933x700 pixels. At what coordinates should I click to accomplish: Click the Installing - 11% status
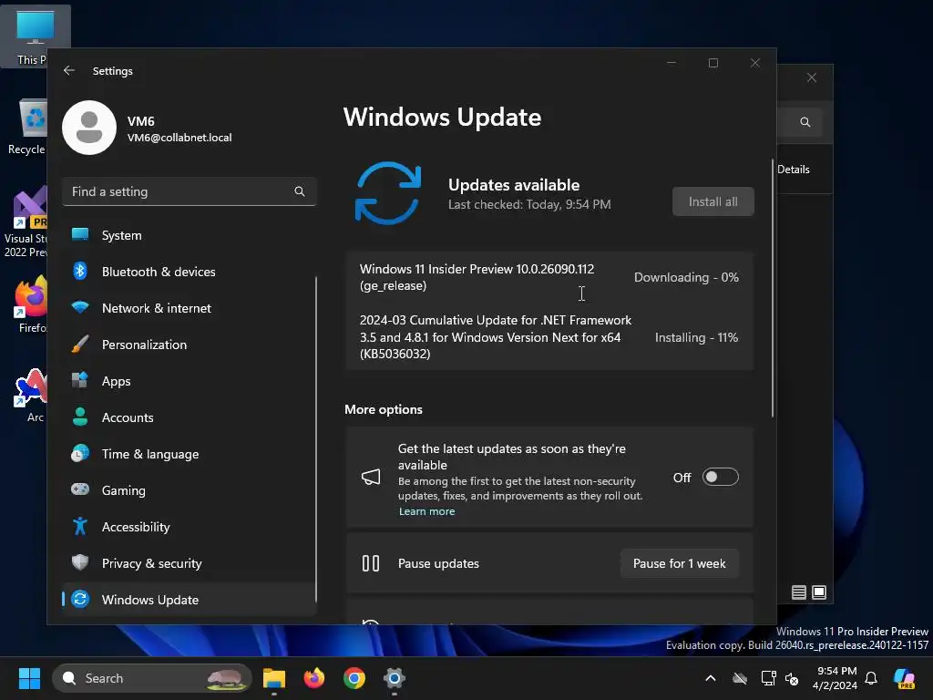click(x=696, y=337)
